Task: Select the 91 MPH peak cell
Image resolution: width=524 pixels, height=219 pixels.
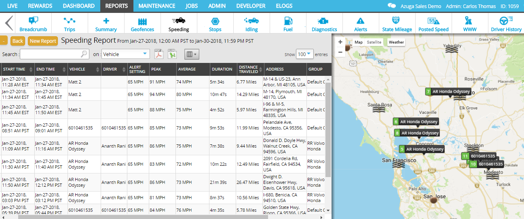Action: pyautogui.click(x=163, y=82)
